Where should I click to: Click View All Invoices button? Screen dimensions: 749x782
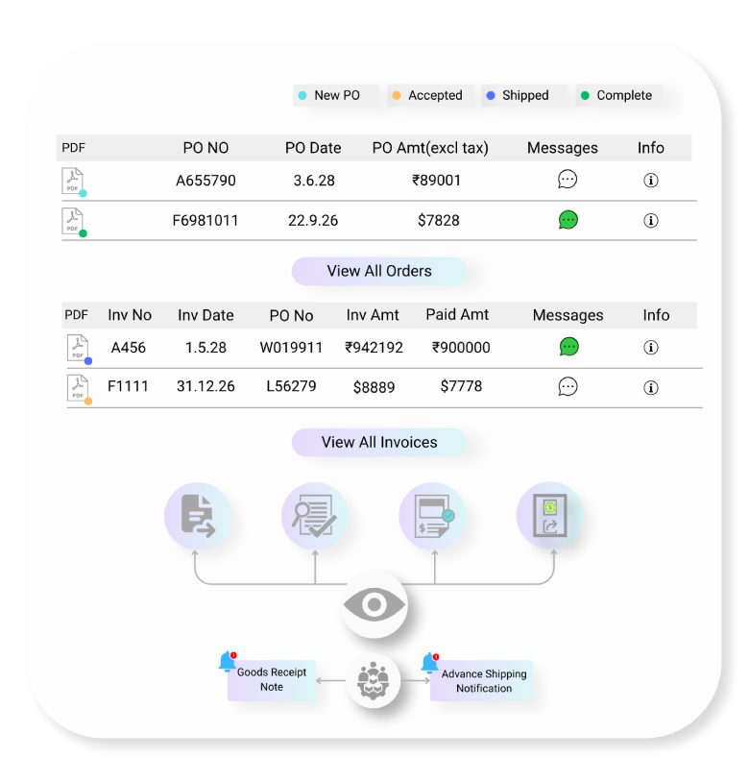(379, 442)
